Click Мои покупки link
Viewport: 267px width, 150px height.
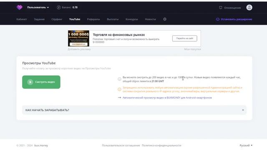(x=192, y=49)
